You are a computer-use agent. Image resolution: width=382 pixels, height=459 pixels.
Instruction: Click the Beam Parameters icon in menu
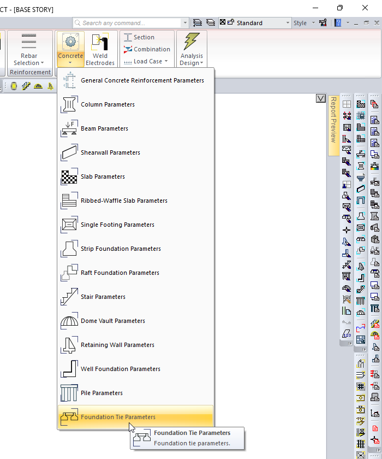pyautogui.click(x=69, y=128)
